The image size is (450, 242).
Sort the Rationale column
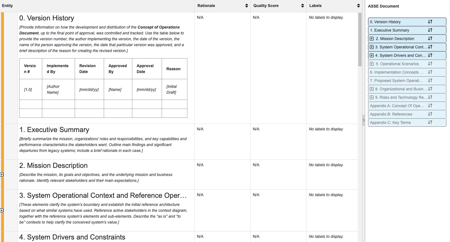tap(246, 6)
